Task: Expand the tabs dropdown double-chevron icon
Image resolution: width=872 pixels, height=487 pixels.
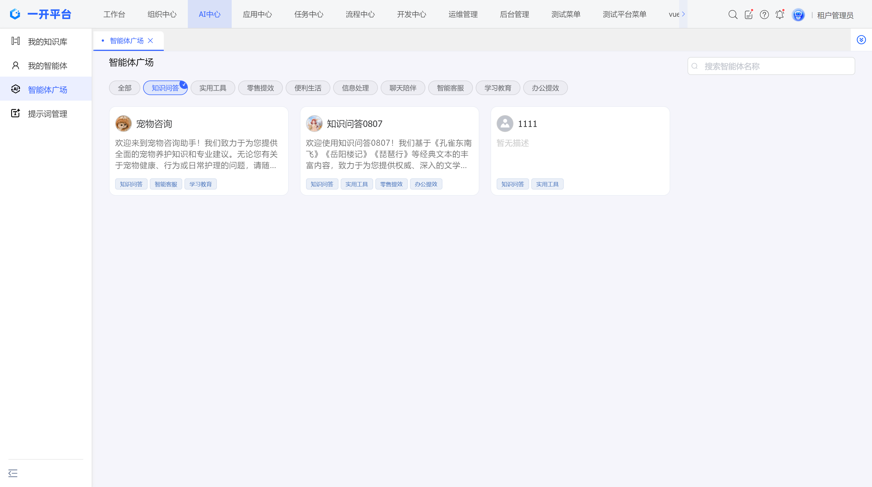Action: point(861,40)
